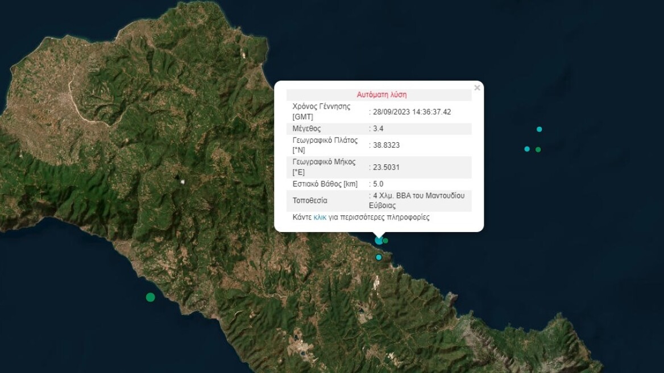The width and height of the screenshot is (664, 373).
Task: Click the latitude value 38.8323
Action: [x=386, y=146]
